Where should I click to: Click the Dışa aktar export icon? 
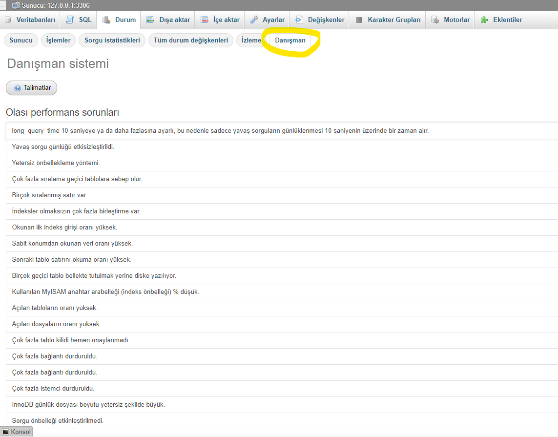point(150,20)
